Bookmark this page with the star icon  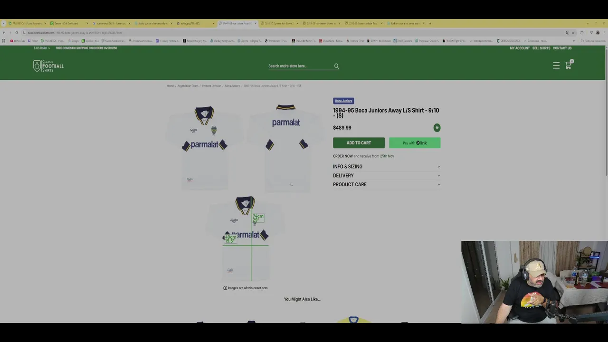pos(573,33)
